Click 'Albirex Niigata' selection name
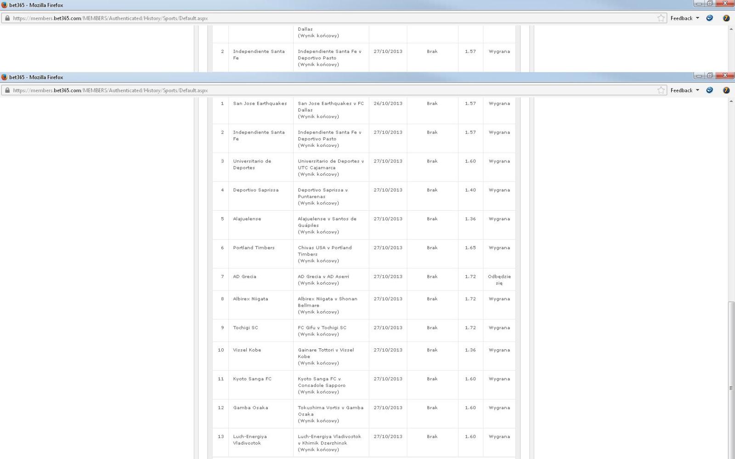 (x=250, y=299)
